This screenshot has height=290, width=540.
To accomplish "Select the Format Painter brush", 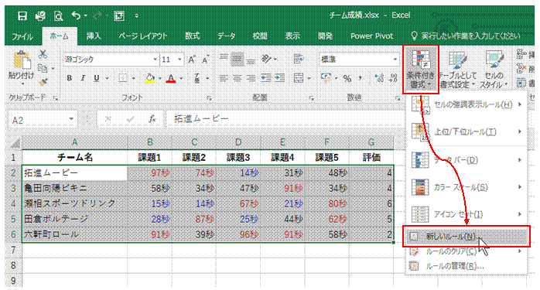I will 43,82.
